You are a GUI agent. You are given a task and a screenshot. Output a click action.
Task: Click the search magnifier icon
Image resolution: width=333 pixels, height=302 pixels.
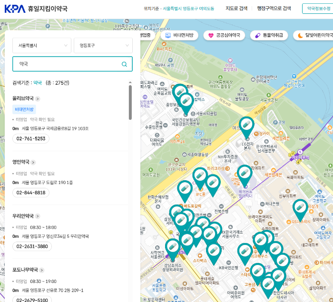(x=124, y=64)
